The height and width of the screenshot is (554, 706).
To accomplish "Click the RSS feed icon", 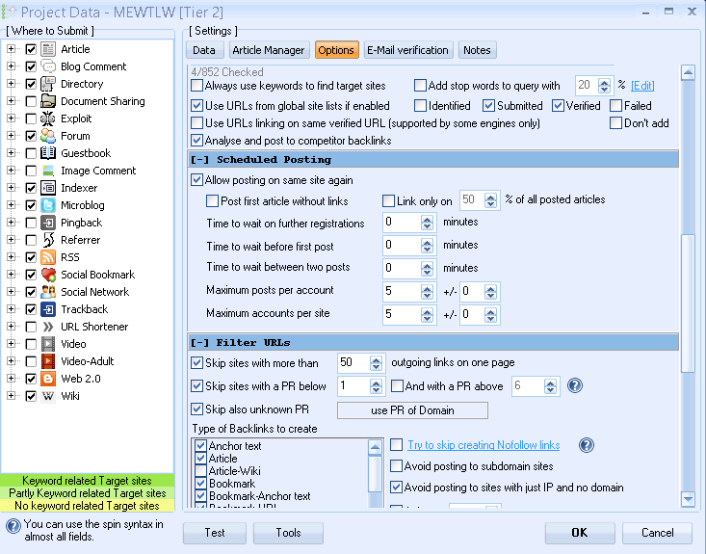I will (x=48, y=257).
